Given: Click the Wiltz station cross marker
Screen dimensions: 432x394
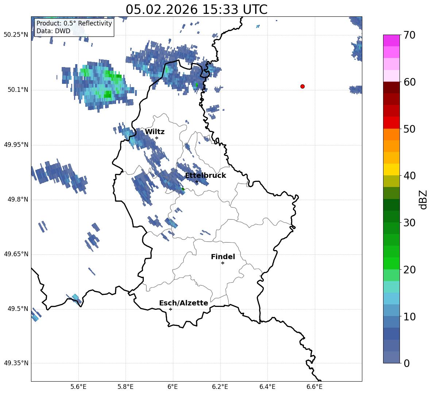Looking at the screenshot, I should click(157, 138).
